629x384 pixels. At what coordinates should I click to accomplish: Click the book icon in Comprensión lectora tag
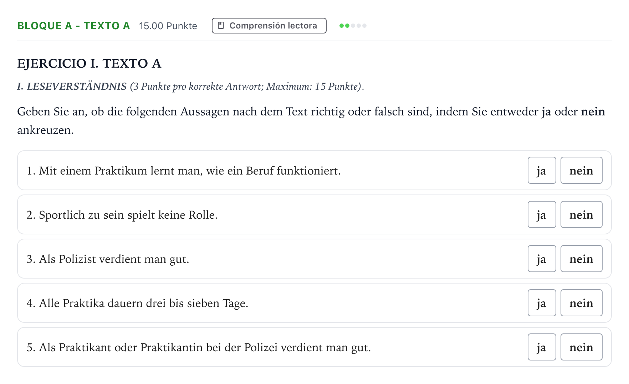coord(221,26)
